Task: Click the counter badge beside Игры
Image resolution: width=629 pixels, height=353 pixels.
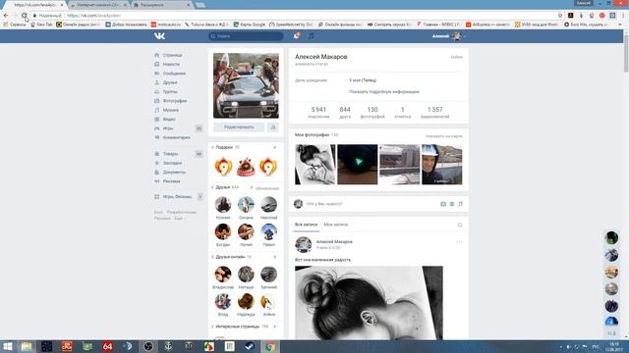Action: (199, 128)
